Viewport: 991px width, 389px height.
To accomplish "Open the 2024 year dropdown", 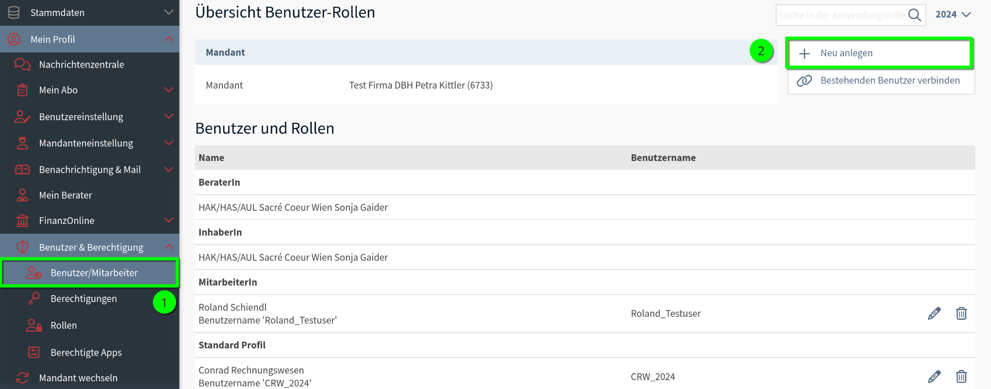I will coord(953,14).
